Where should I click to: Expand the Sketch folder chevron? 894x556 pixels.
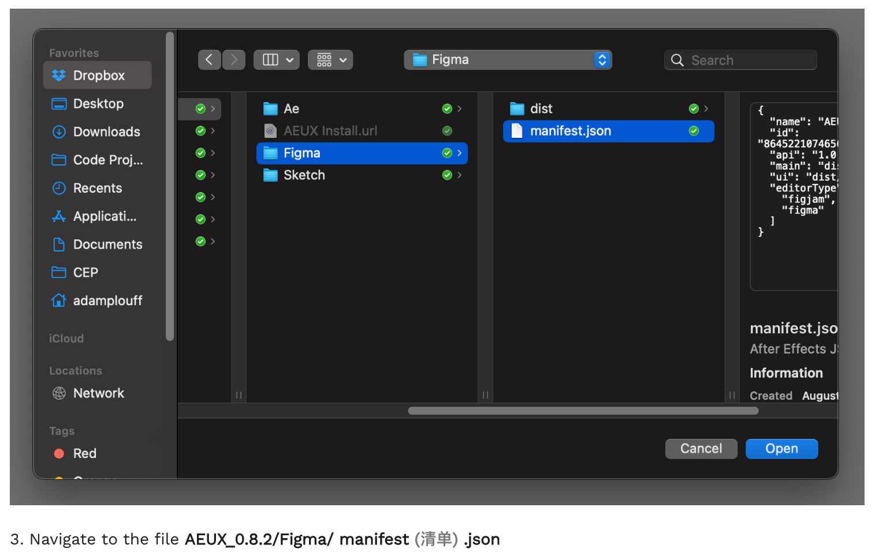460,175
